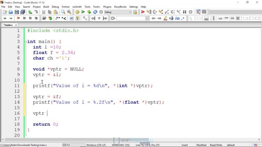
Task: Build the project with the gear icon
Action: [x=77, y=12]
